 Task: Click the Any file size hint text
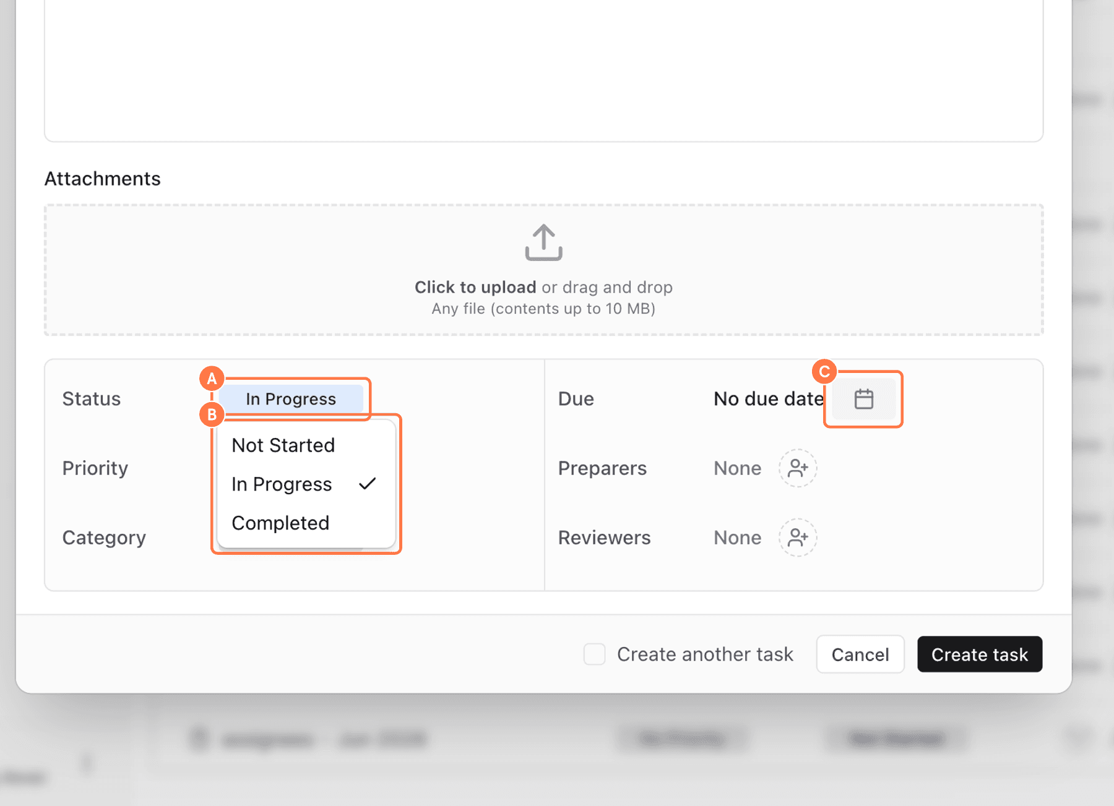(x=543, y=309)
